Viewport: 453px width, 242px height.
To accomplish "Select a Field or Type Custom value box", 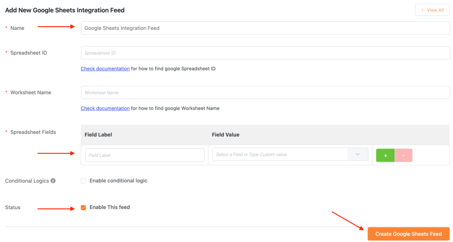I will click(280, 154).
